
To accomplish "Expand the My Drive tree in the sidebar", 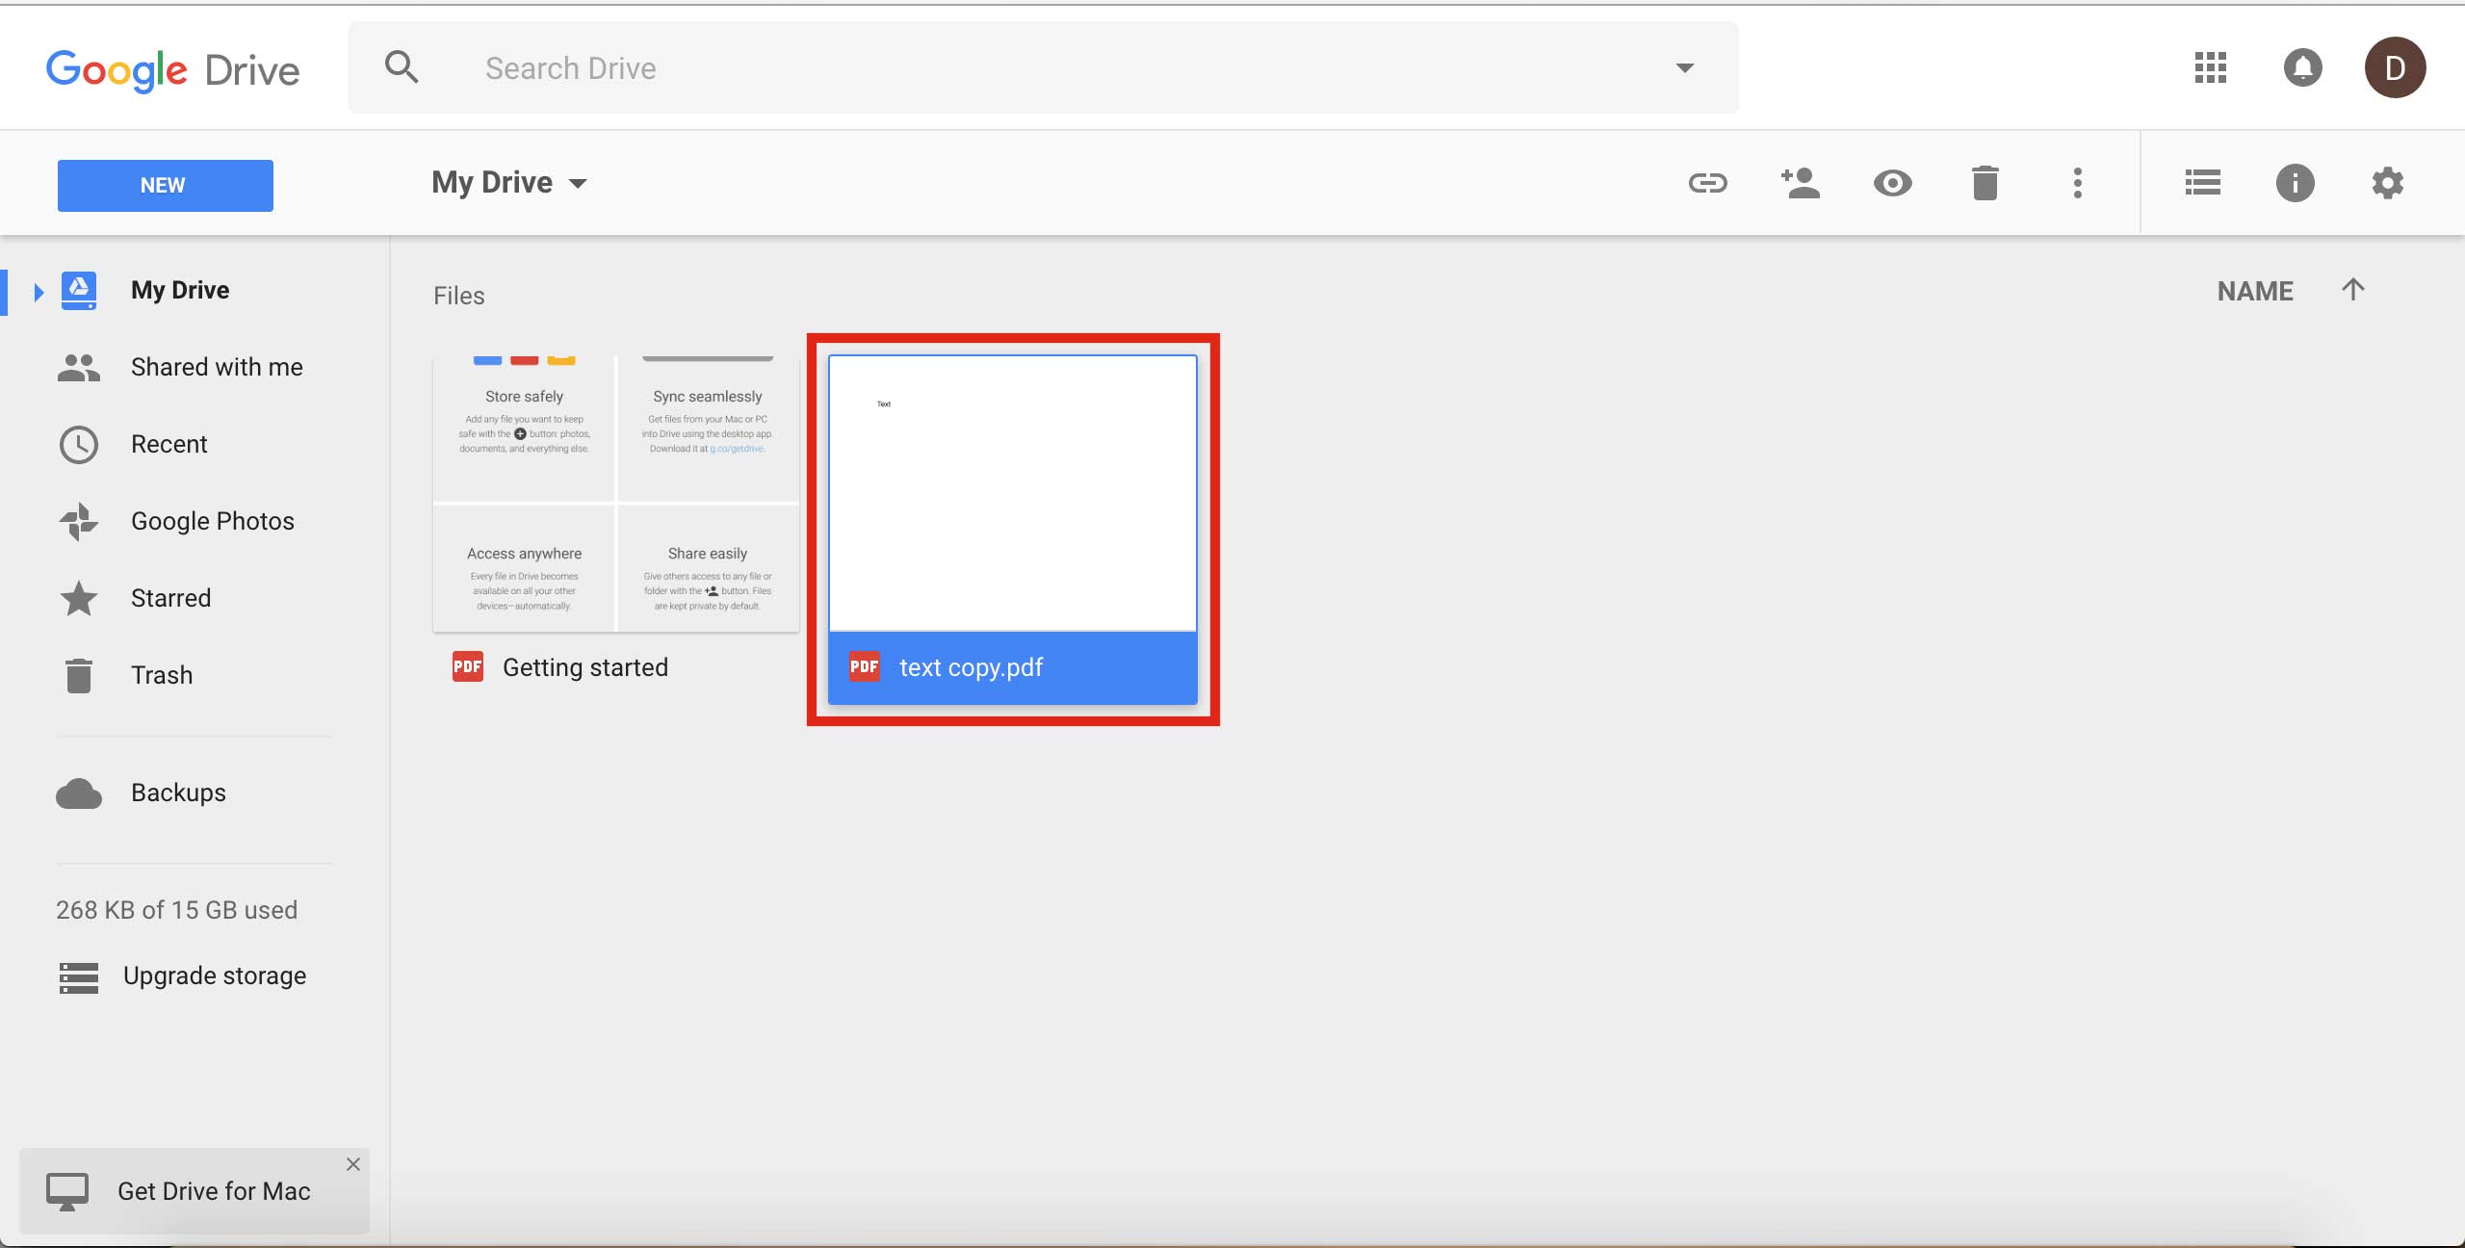I will click(x=39, y=291).
